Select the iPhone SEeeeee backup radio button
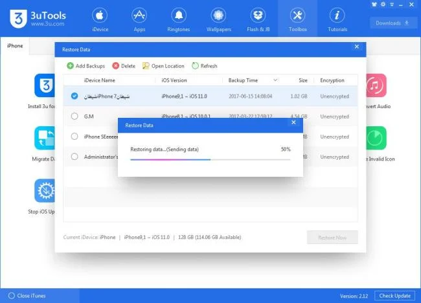The image size is (421, 303). [x=74, y=137]
